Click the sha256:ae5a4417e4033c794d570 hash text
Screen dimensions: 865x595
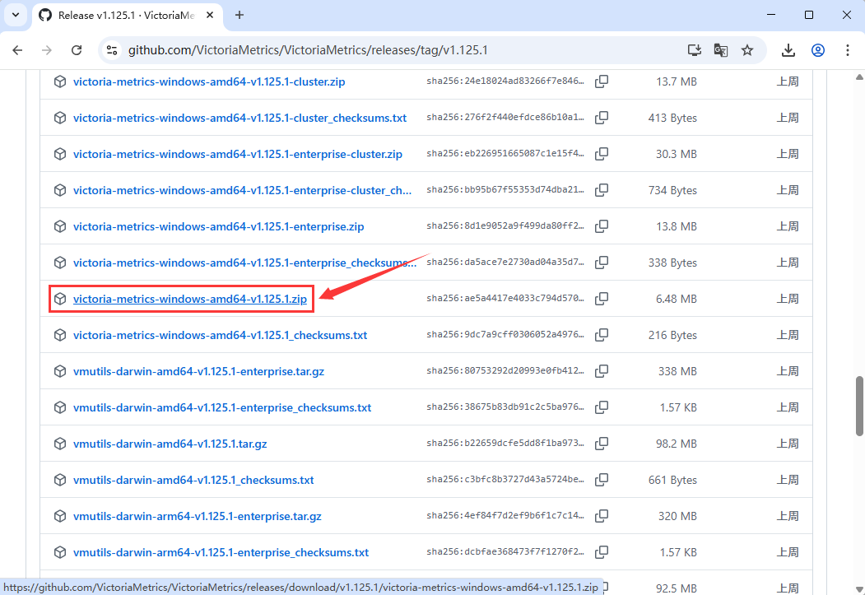coord(505,299)
